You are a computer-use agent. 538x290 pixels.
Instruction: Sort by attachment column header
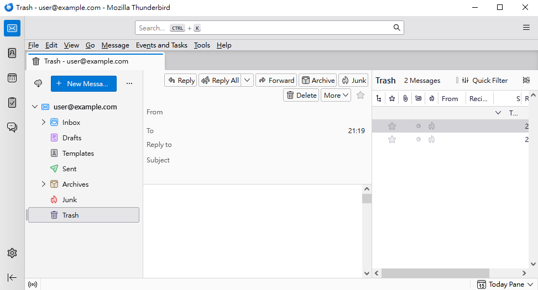click(x=405, y=99)
